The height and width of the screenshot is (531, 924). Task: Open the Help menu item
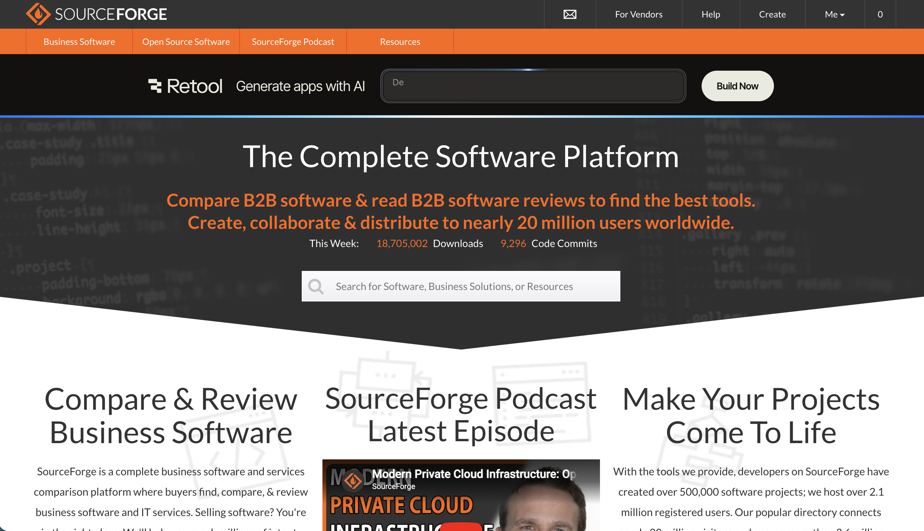pos(711,14)
